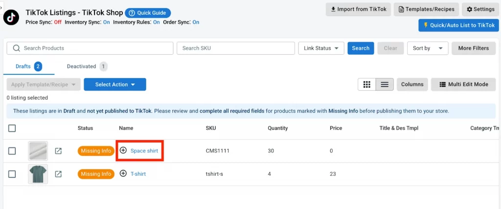Switch to grid view icon
This screenshot has height=209, width=501.
367,84
